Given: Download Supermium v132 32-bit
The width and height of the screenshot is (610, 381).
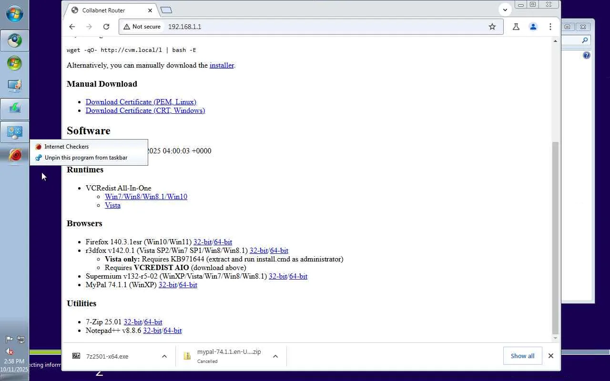Looking at the screenshot, I should [278, 276].
